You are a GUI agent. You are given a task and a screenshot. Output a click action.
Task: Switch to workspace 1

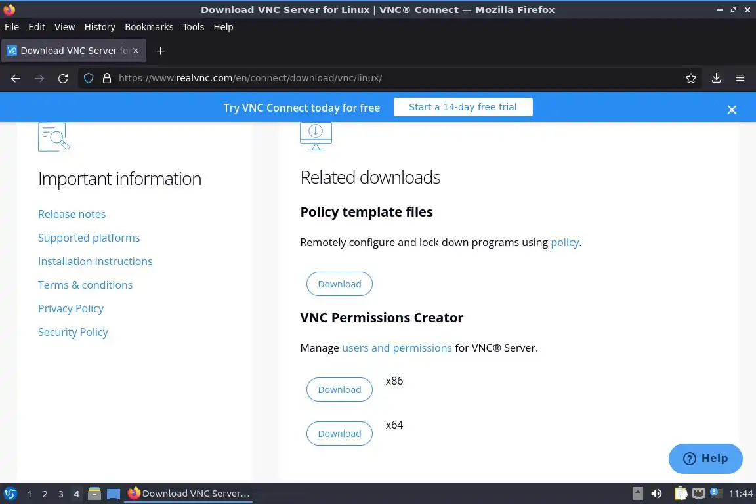pyautogui.click(x=30, y=494)
